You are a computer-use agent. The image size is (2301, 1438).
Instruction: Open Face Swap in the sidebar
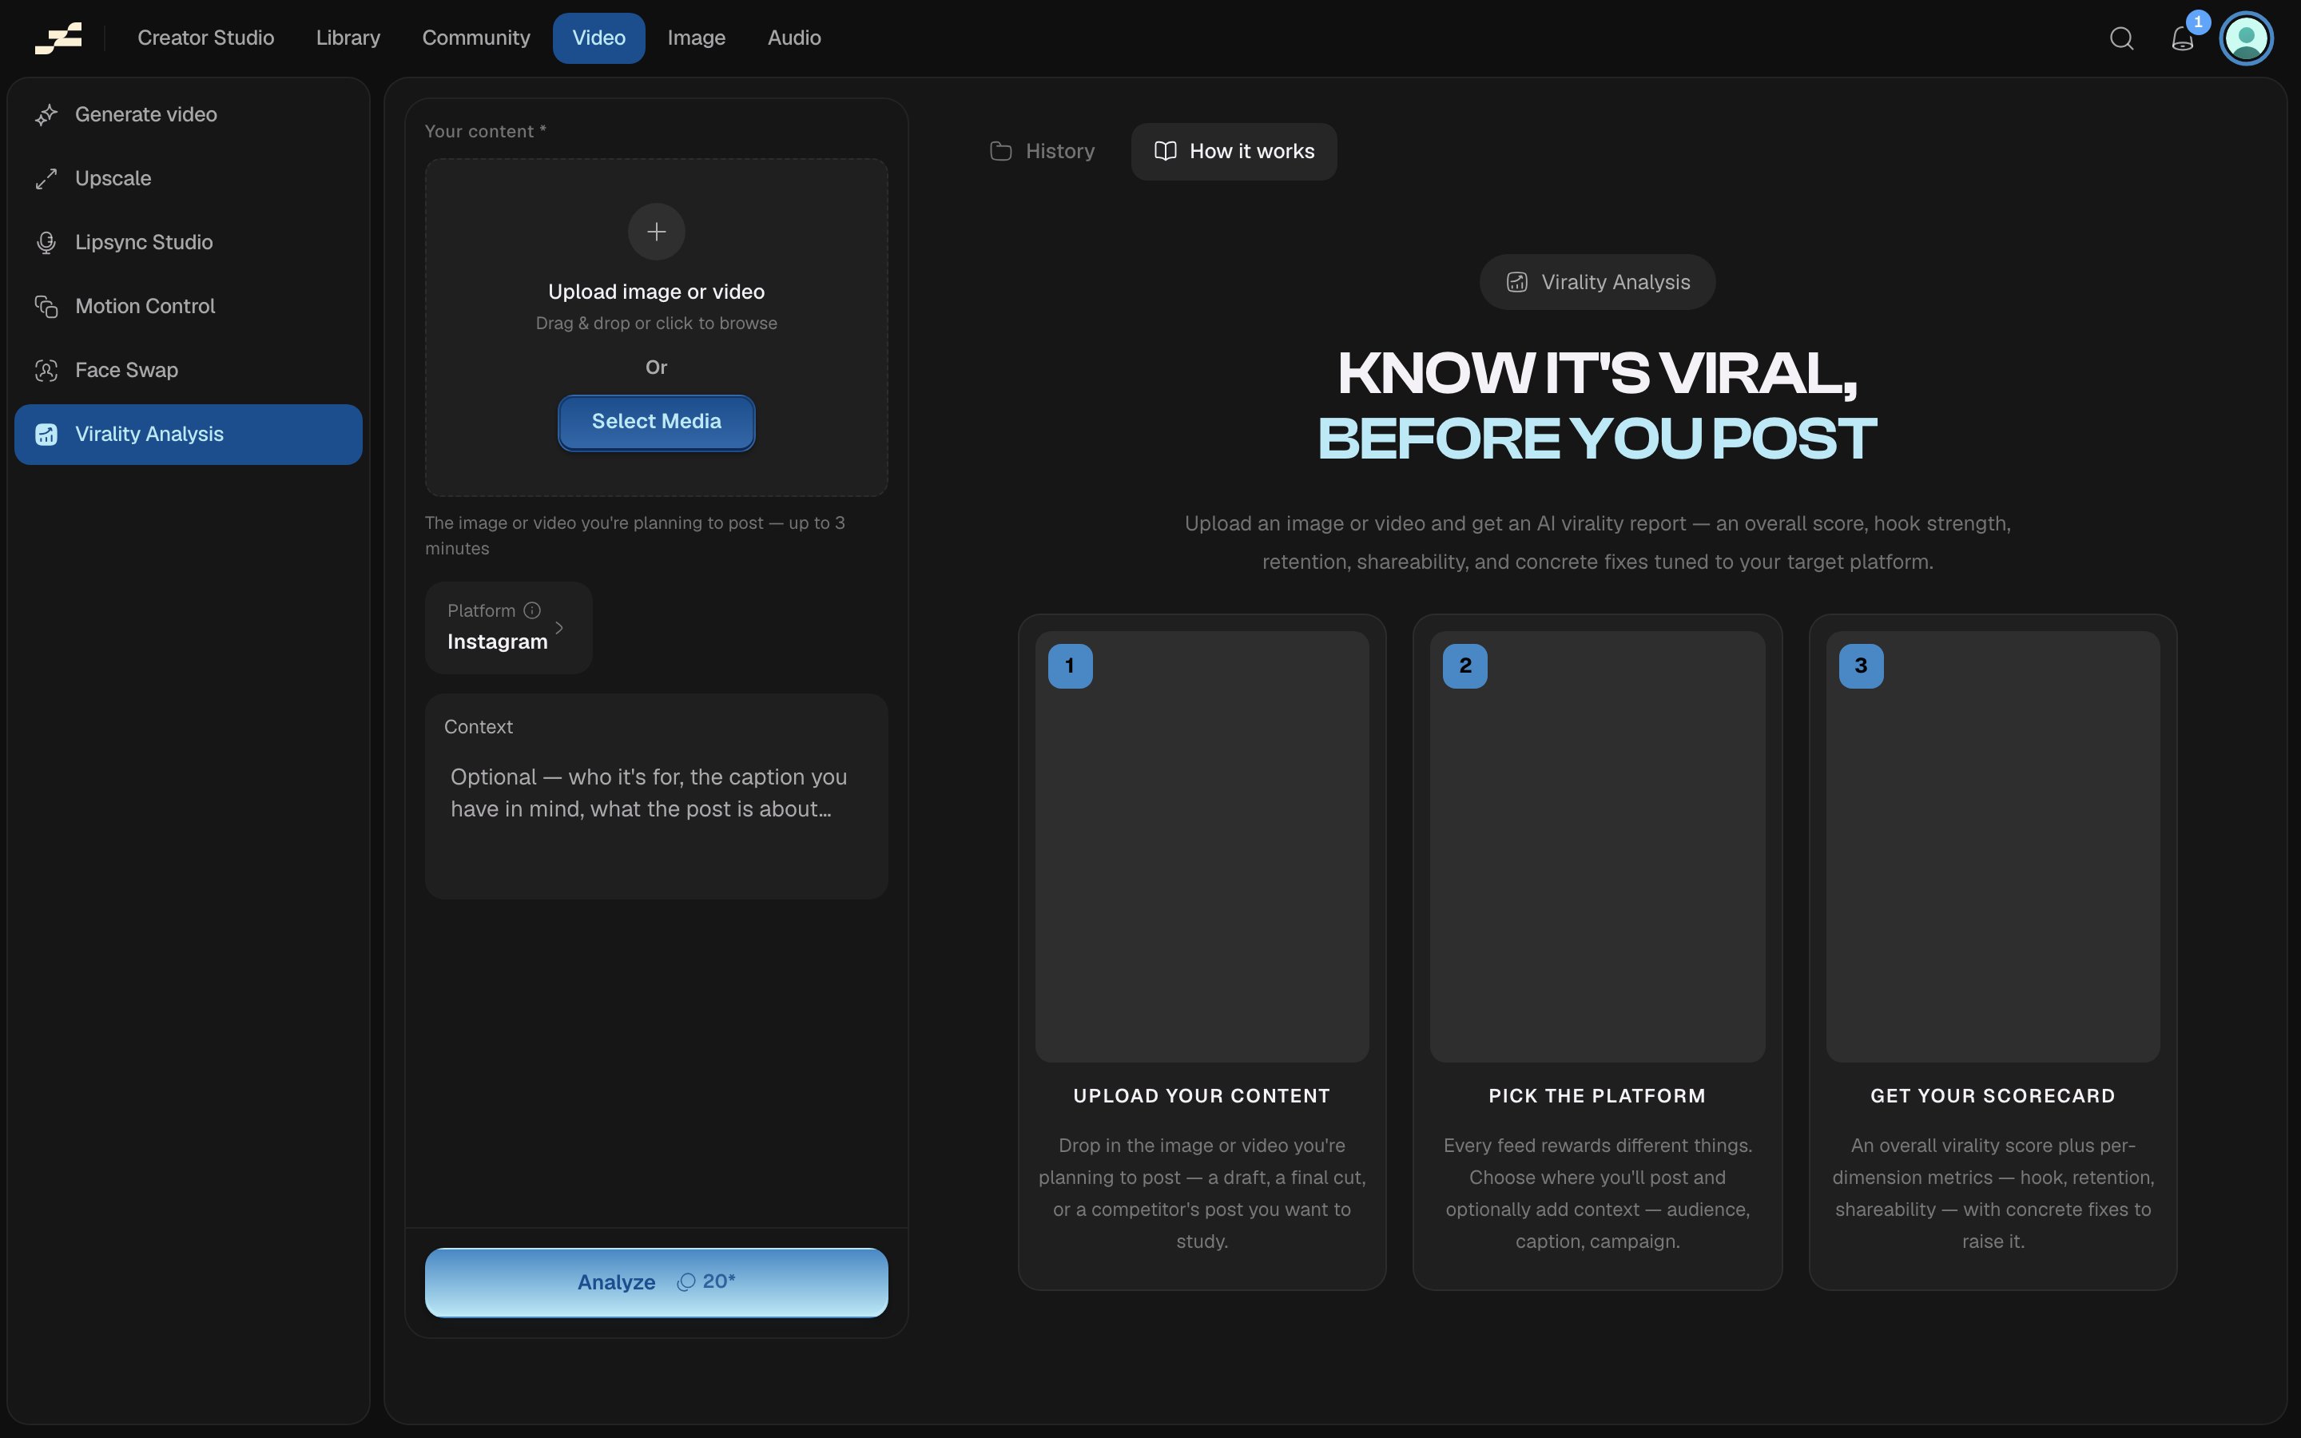(x=189, y=370)
